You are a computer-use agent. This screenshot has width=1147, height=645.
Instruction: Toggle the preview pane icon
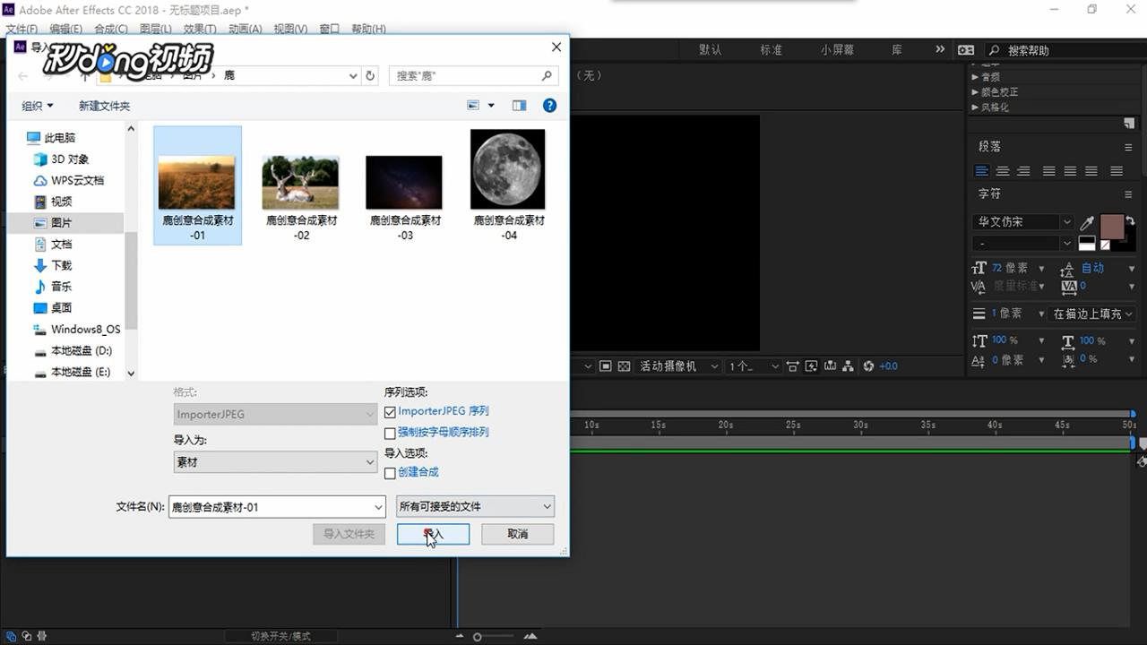pos(519,106)
